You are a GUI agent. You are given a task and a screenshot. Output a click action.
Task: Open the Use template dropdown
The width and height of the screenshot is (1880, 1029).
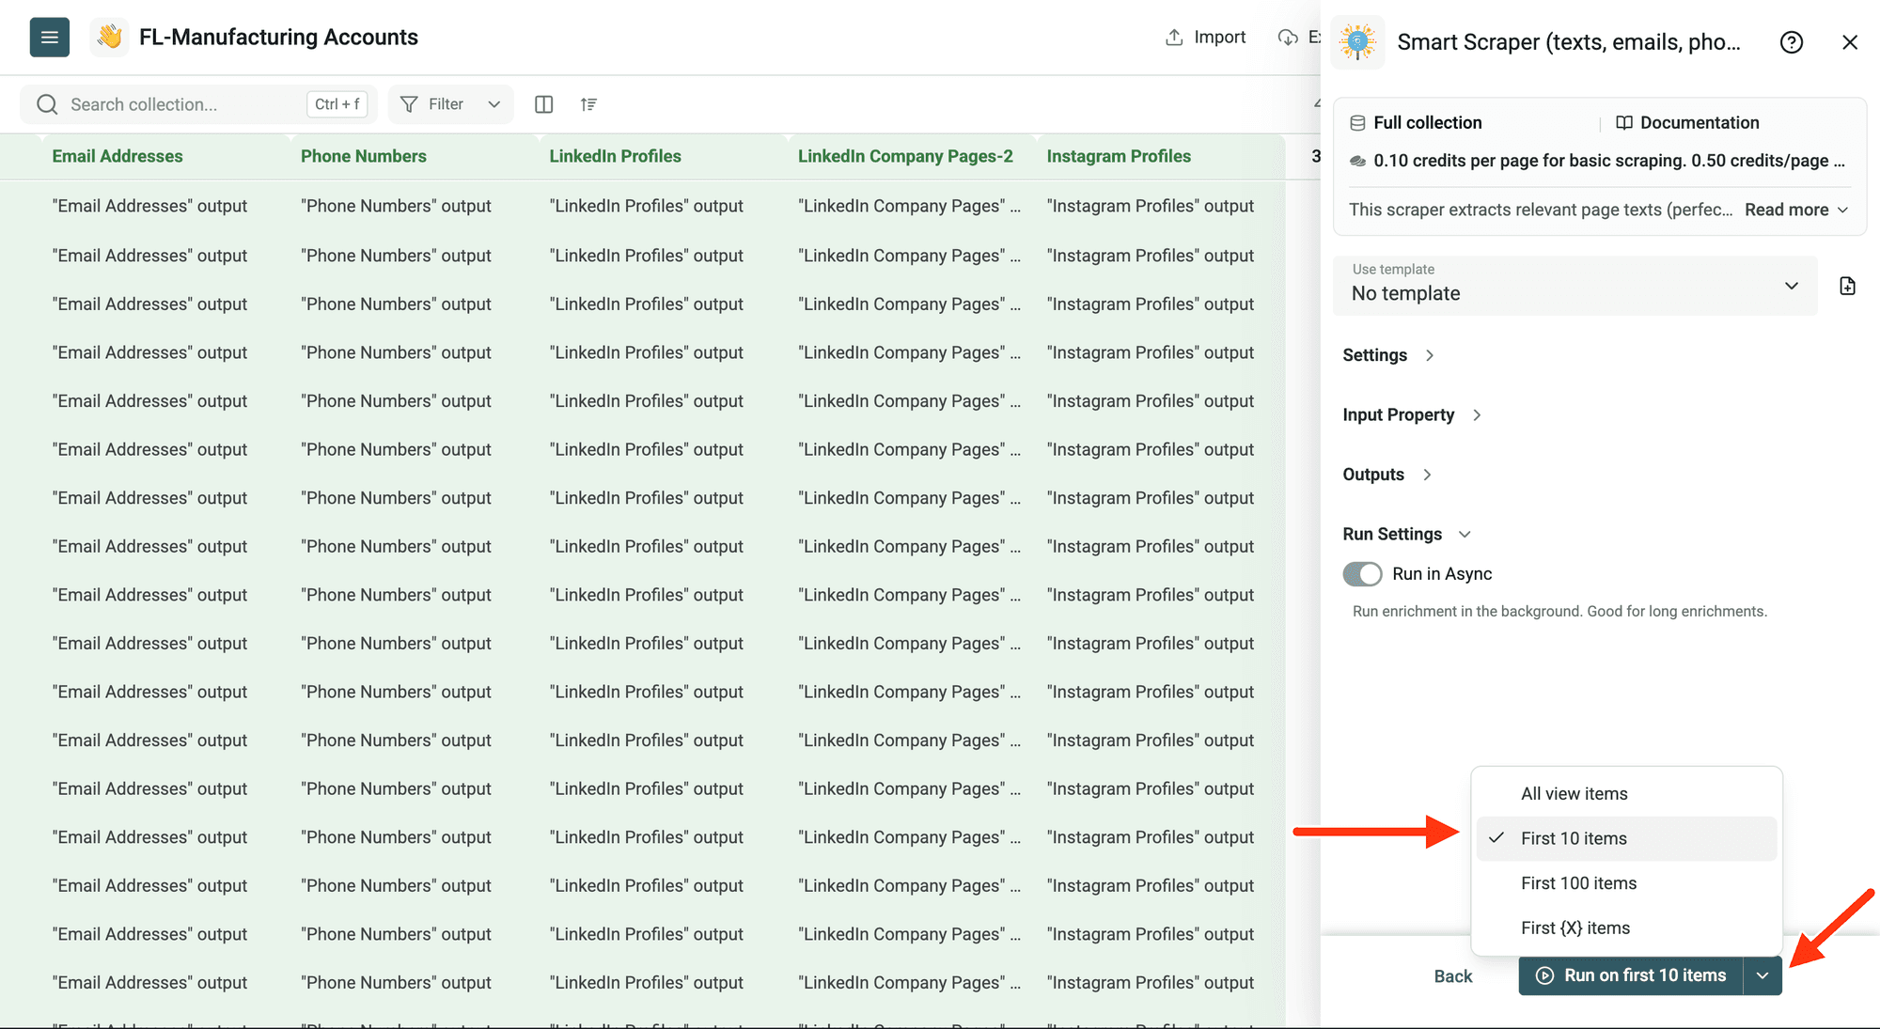click(x=1574, y=286)
